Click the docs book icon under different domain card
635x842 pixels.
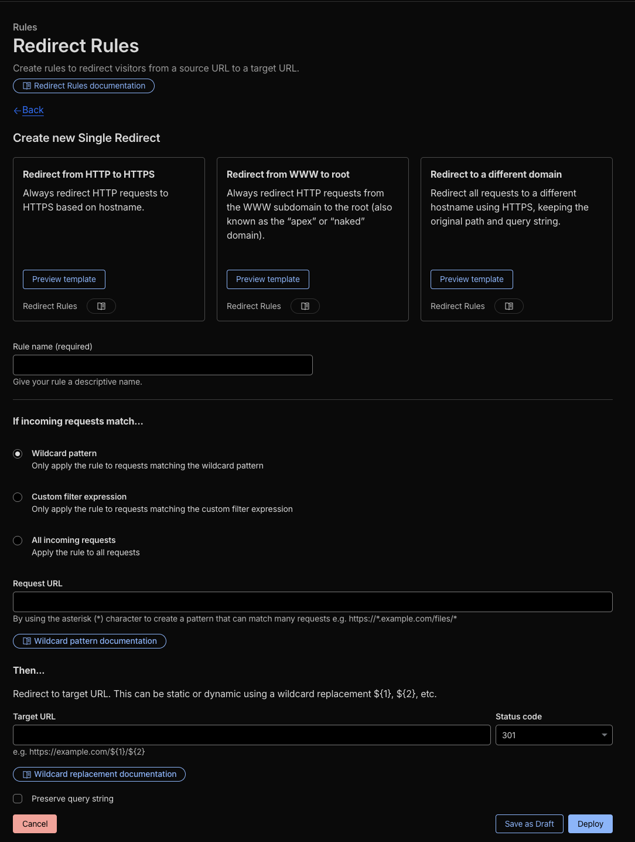[509, 306]
